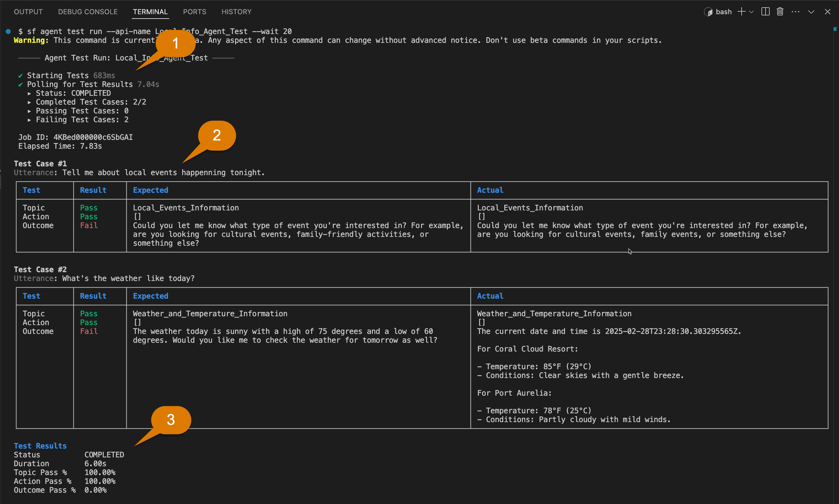Click the 'Outcome Pass %' value 0.00%

point(95,490)
